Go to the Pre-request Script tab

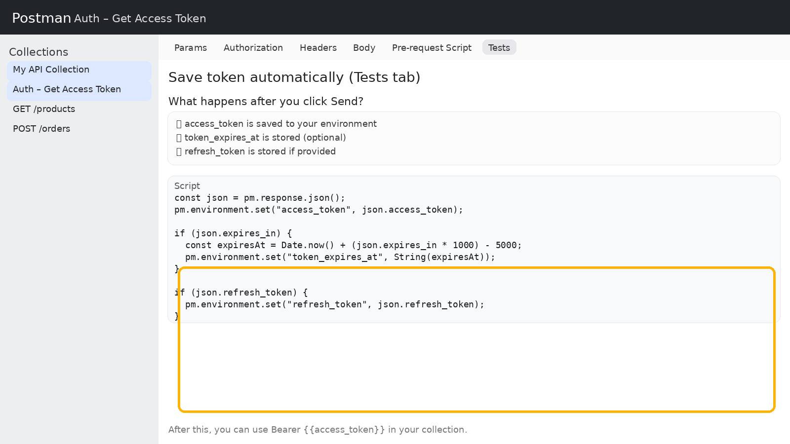pos(432,48)
